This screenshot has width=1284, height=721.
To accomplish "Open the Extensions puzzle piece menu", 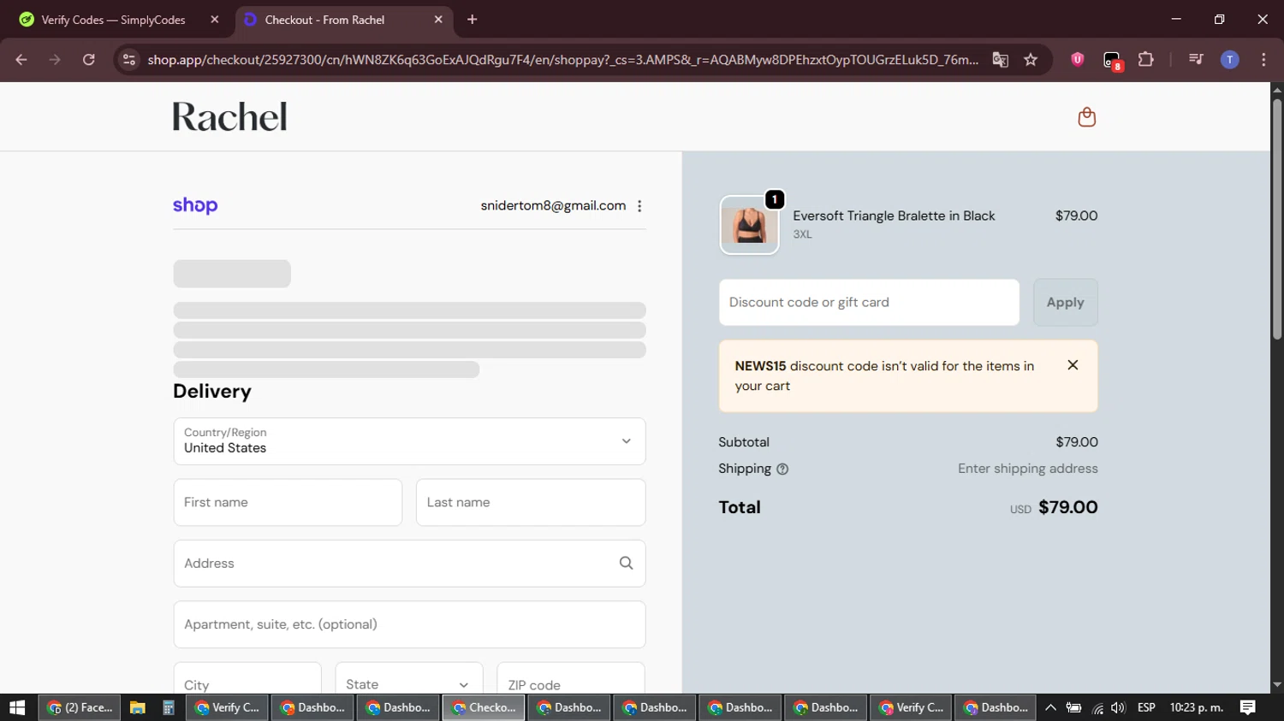I will (1145, 59).
